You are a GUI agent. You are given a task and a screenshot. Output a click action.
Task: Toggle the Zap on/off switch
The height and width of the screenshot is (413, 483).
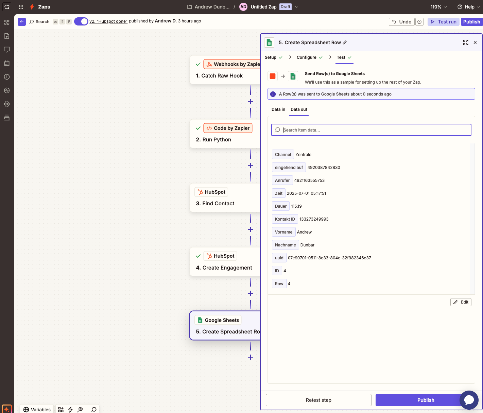81,21
